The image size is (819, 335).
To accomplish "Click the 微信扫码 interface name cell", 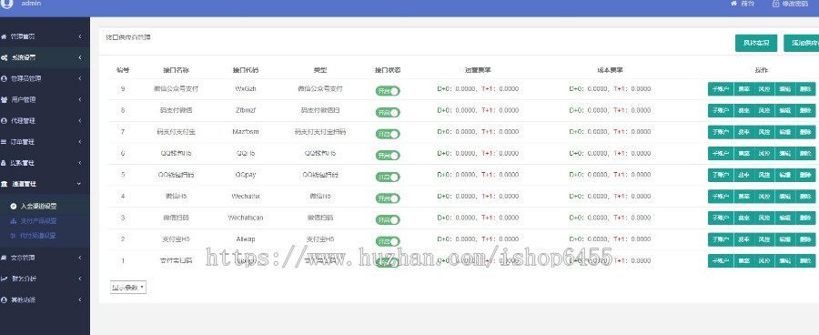I will point(176,218).
